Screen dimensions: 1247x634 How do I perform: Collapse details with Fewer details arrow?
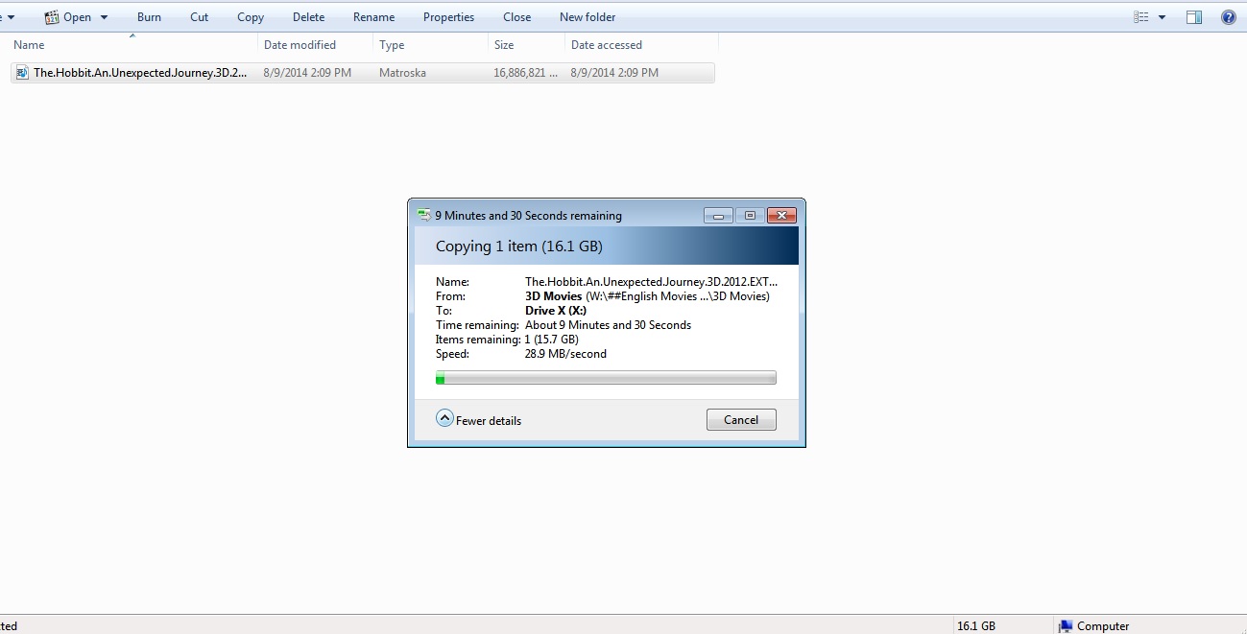pos(444,418)
